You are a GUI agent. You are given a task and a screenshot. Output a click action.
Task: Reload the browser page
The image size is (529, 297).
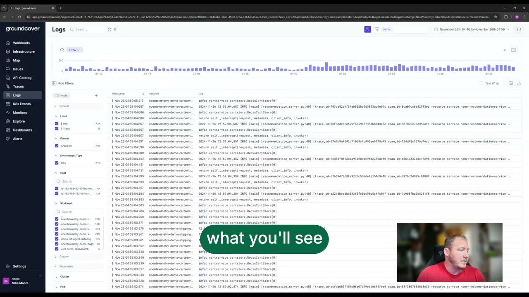point(19,17)
